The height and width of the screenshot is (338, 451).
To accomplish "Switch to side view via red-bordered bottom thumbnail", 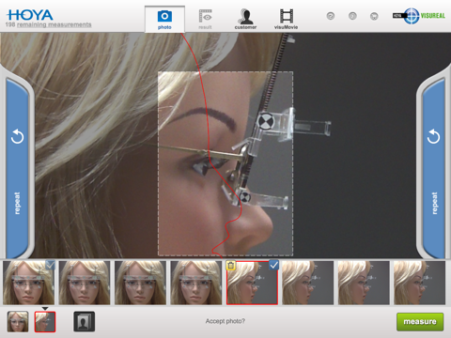I will click(45, 322).
